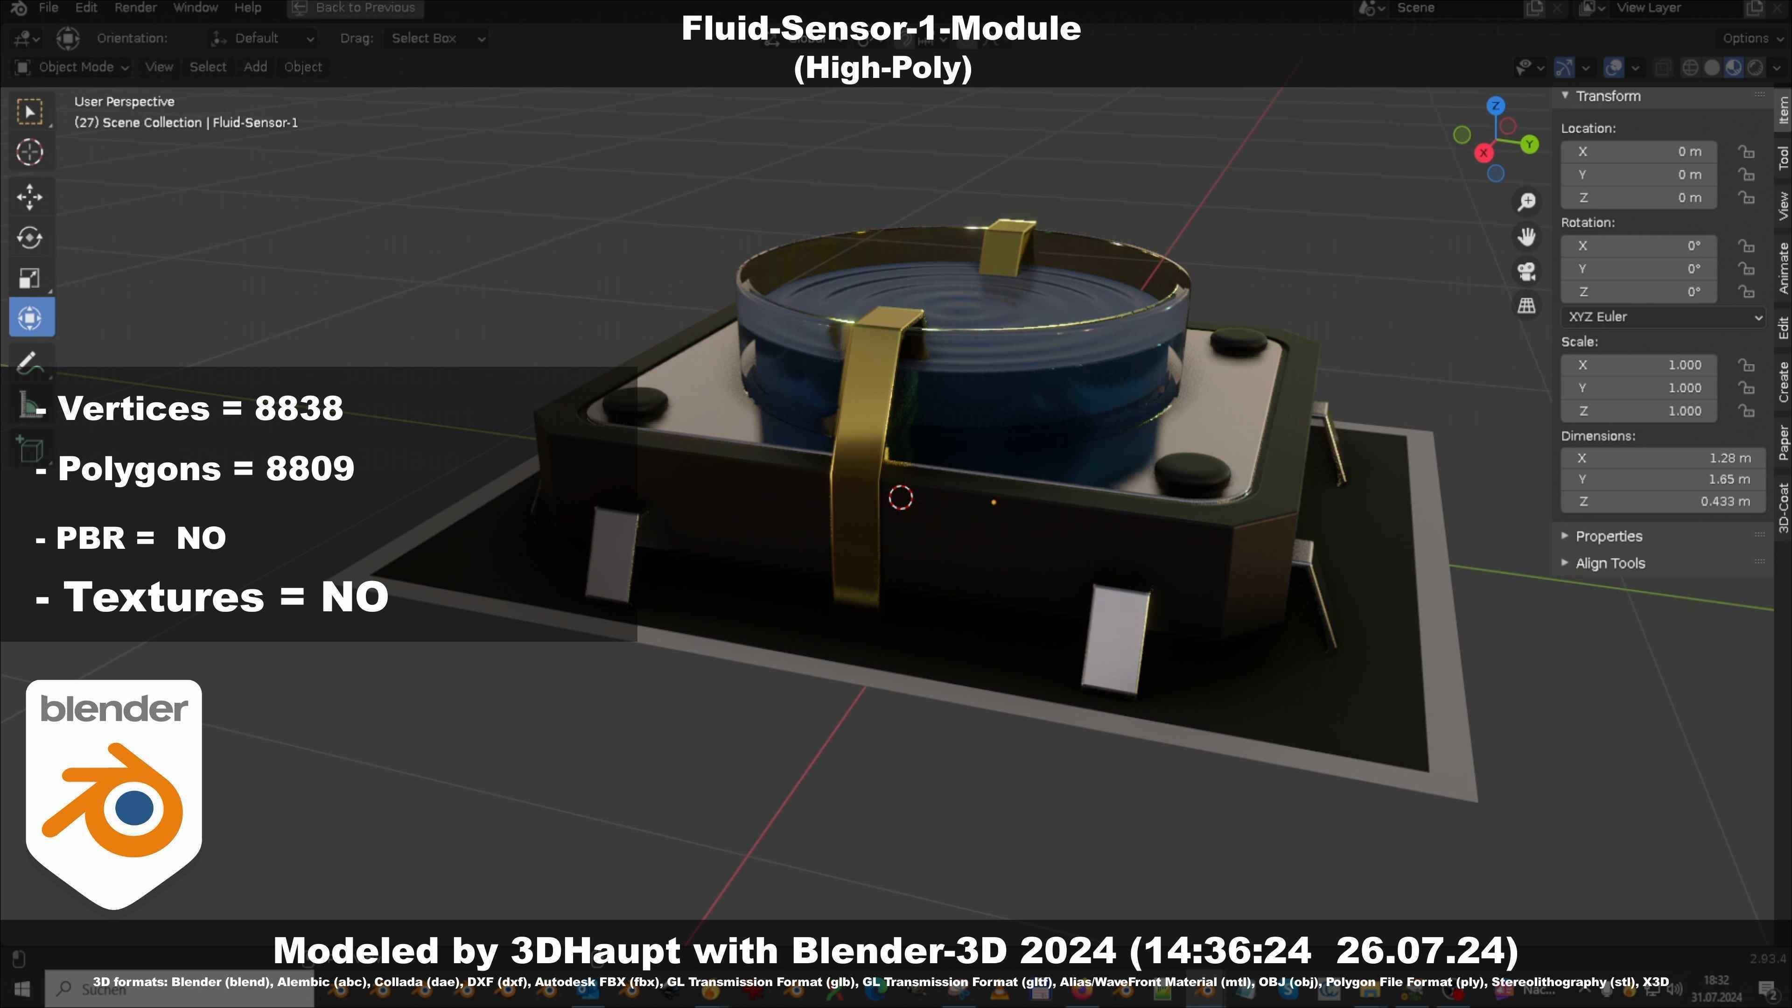Click the new scene copy icon
1792x1008 pixels.
[x=1534, y=7]
